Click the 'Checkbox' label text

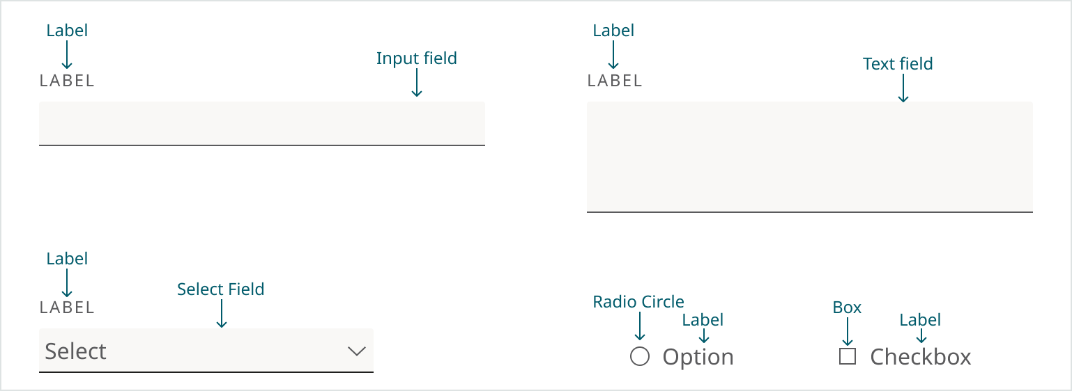pyautogui.click(x=920, y=357)
